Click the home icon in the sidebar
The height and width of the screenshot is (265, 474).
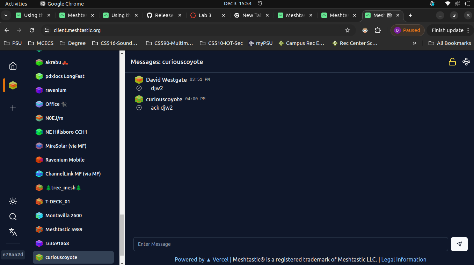click(x=13, y=66)
